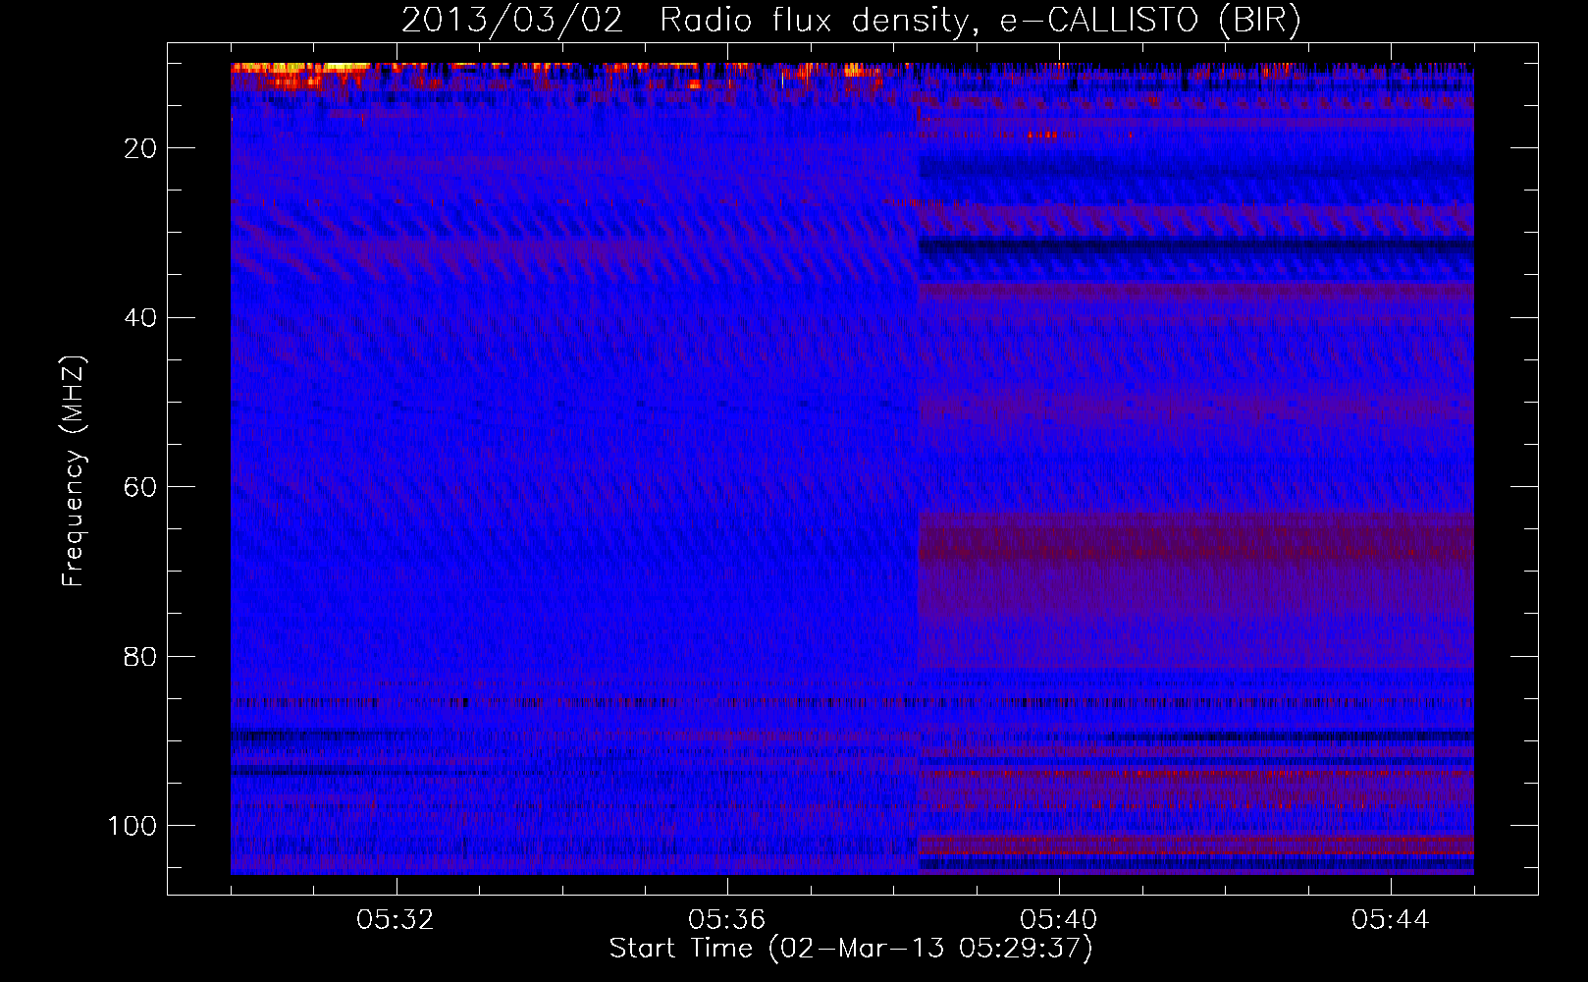Image resolution: width=1588 pixels, height=982 pixels.
Task: Click the plot title '2013/03/02 Radio flux density, e-CALLISTO (BIR)'
Action: pos(851,21)
